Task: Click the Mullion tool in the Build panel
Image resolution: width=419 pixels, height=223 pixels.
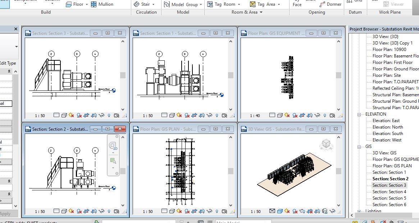Action: click(102, 4)
